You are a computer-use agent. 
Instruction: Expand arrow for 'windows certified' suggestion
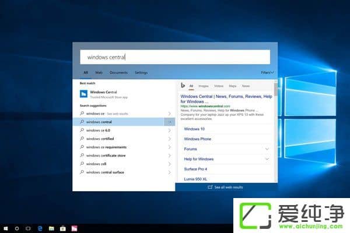pyautogui.click(x=169, y=139)
